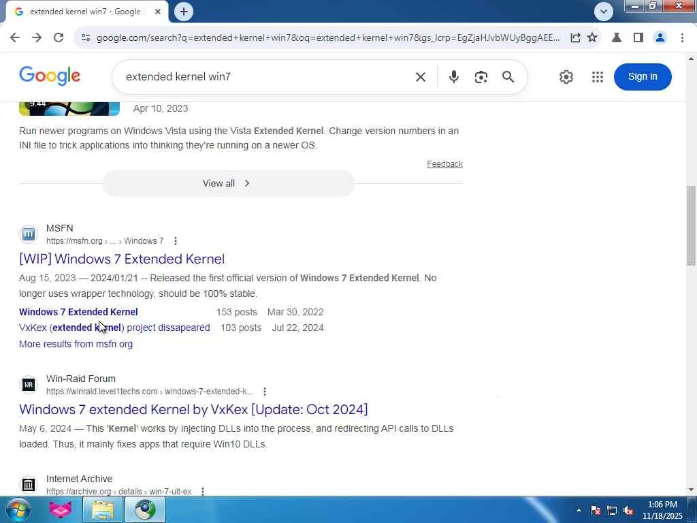This screenshot has width=697, height=523.
Task: Open muted volume tray icon
Action: (628, 510)
